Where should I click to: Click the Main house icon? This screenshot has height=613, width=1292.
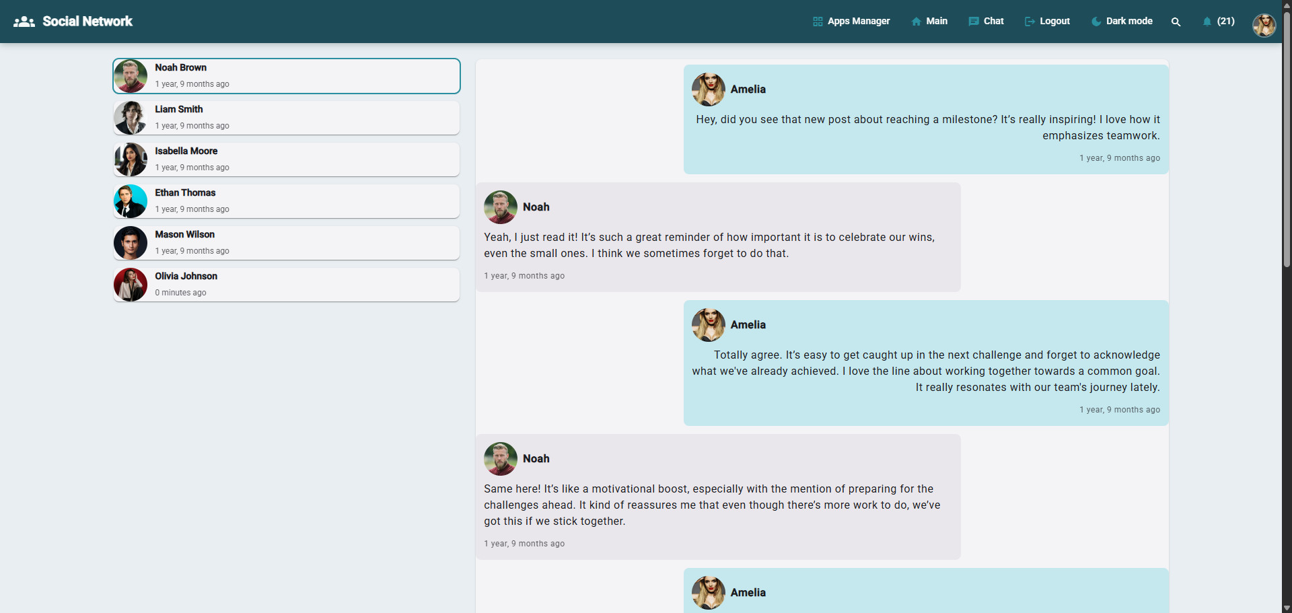tap(917, 22)
